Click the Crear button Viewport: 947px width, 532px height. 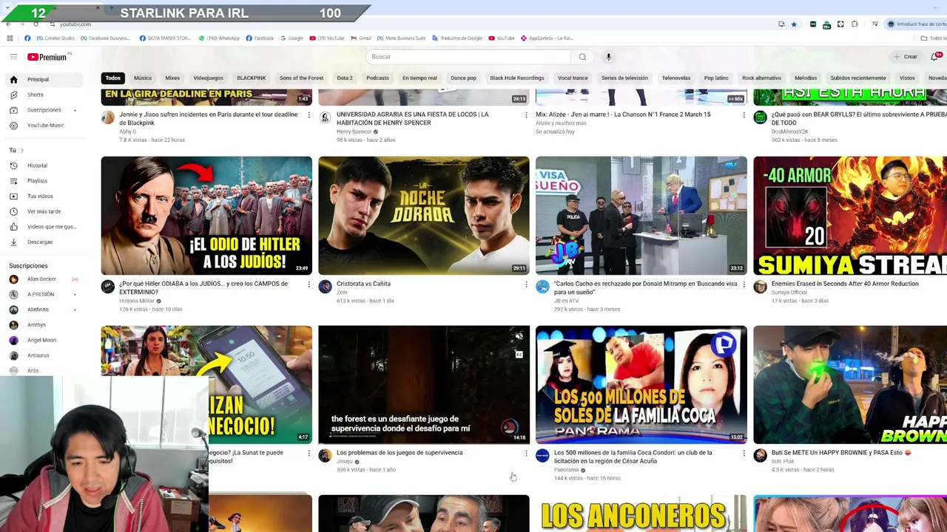pos(905,57)
